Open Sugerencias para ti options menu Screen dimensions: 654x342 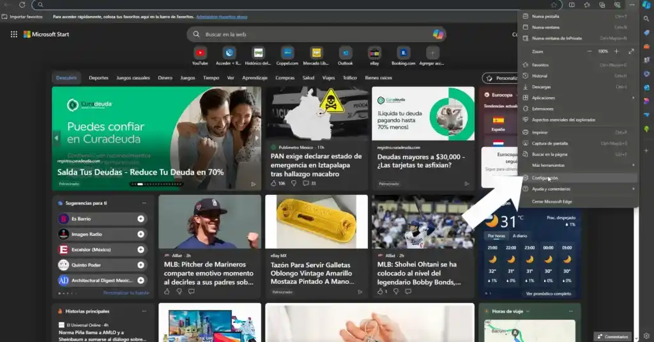click(144, 203)
